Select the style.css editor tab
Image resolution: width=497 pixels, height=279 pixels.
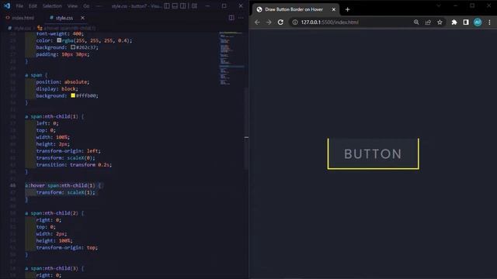(64, 18)
